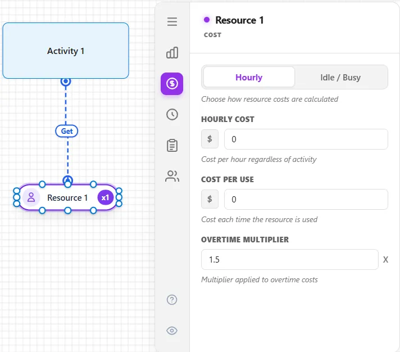Screen dimensions: 400x352
Task: Toggle the eye visibility icon
Action: click(172, 331)
